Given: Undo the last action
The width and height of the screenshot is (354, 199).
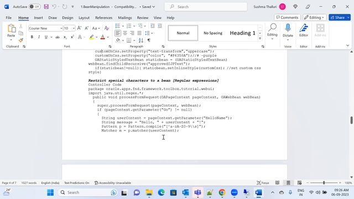Looking at the screenshot, I should point(54,7).
